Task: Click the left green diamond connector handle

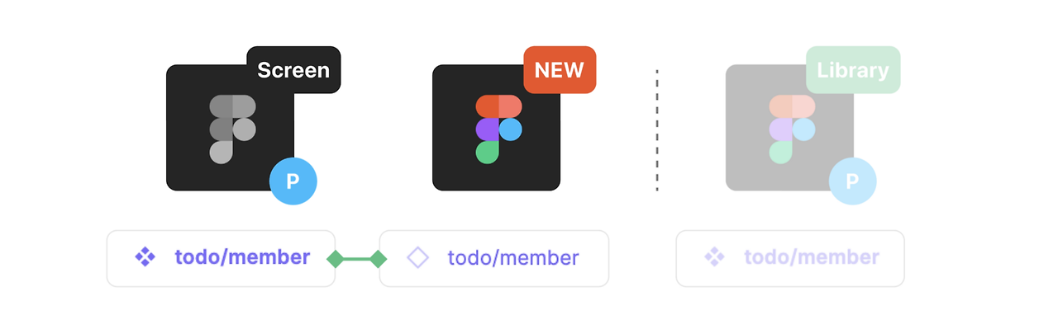Action: [x=335, y=259]
